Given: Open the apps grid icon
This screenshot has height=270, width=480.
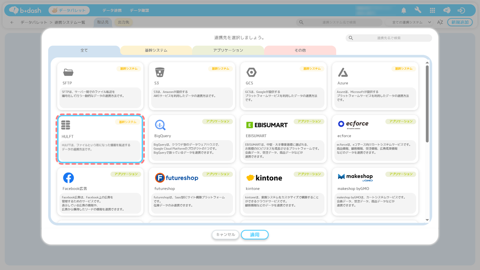Looking at the screenshot, I should pyautogui.click(x=432, y=11).
